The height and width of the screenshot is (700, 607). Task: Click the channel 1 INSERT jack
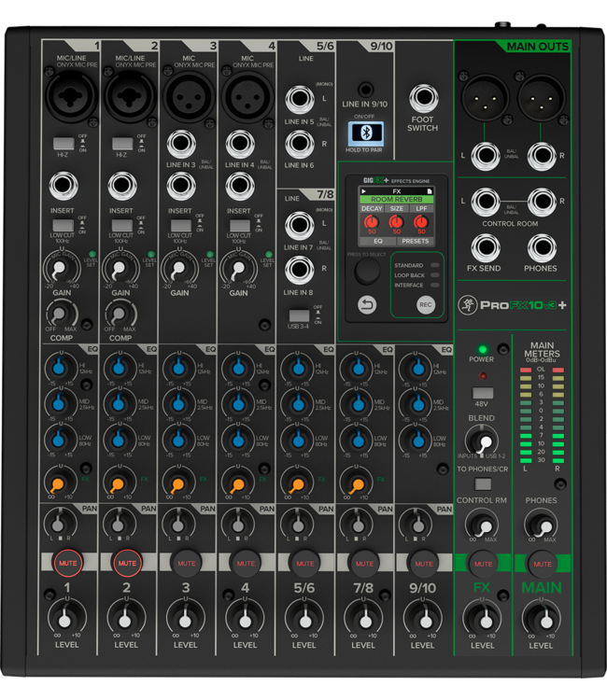click(64, 186)
